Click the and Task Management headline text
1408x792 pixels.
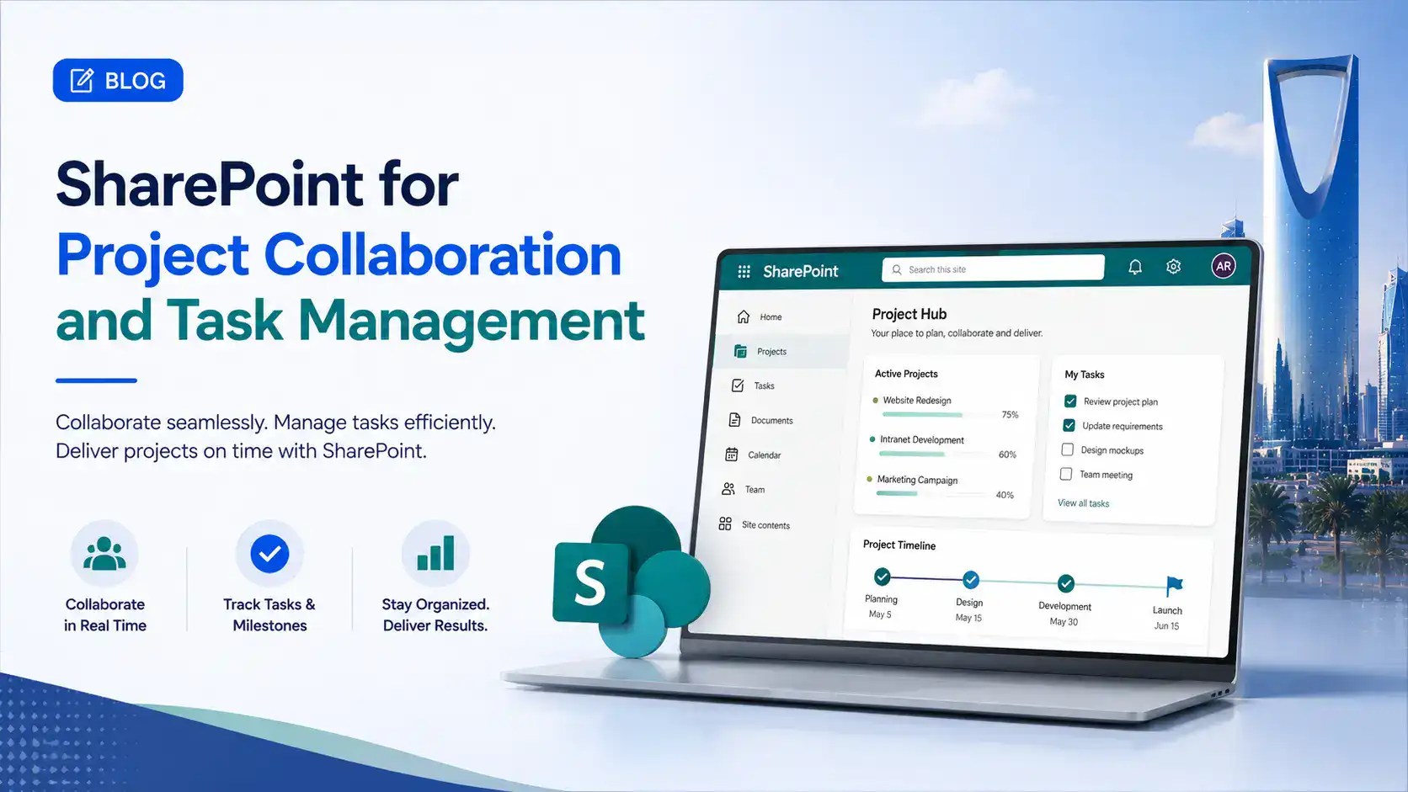pos(350,321)
